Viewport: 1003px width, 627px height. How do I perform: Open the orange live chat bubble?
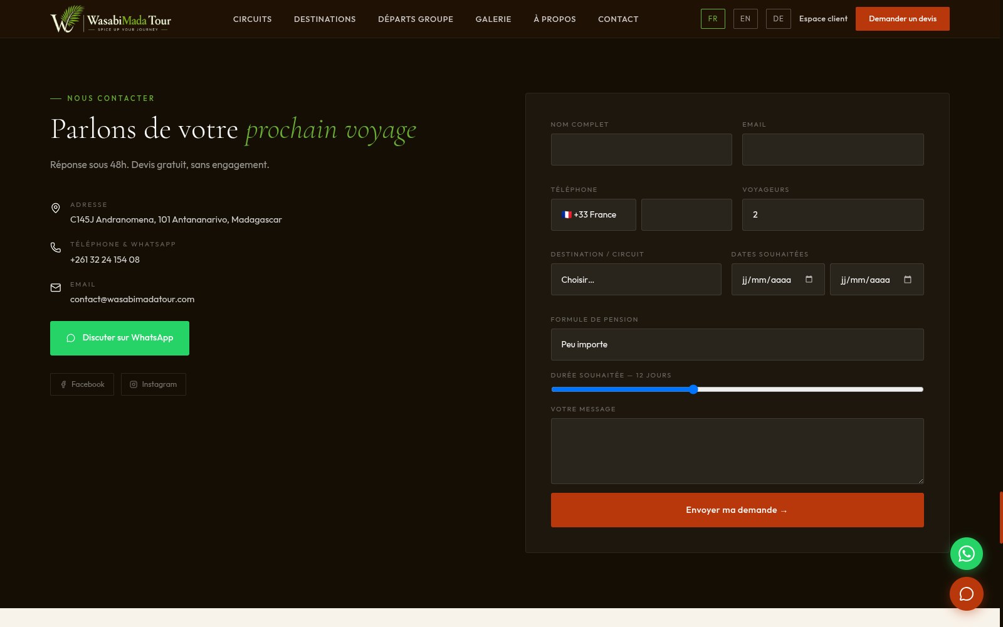click(x=966, y=594)
